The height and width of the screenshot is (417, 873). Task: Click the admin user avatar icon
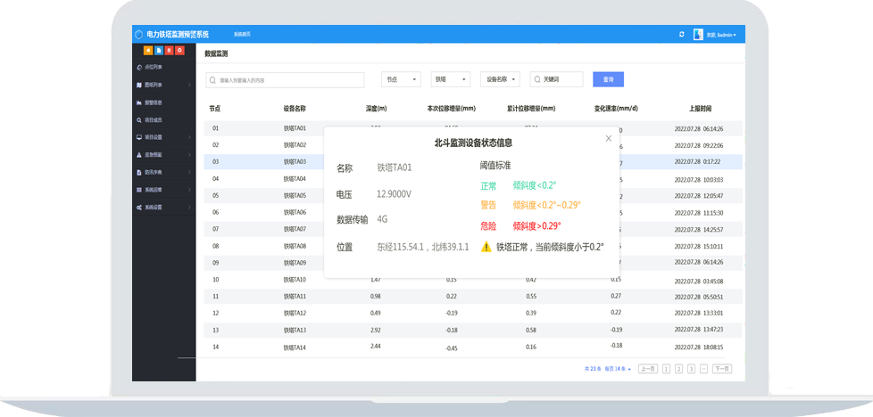click(x=699, y=35)
